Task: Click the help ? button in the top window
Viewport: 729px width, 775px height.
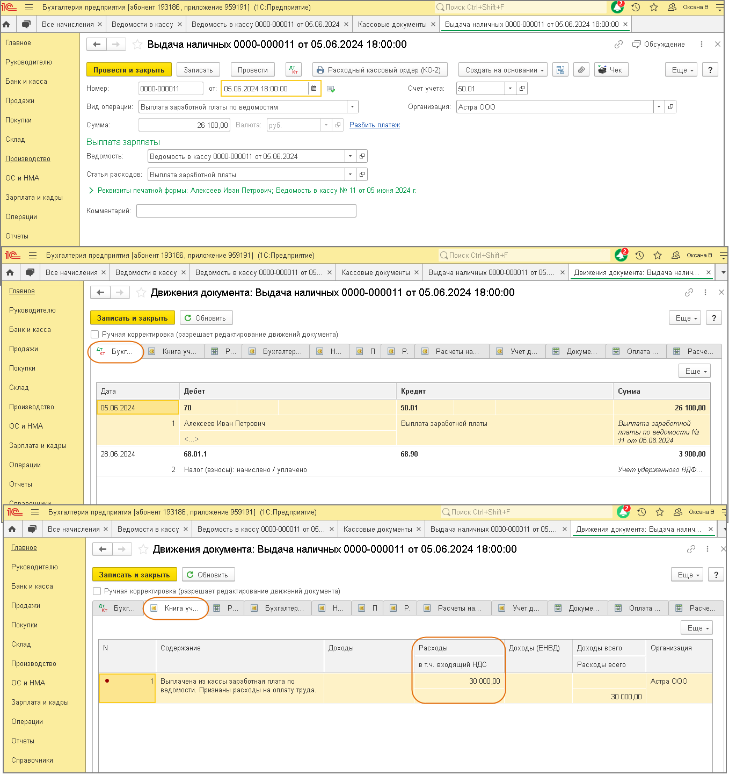Action: click(710, 70)
